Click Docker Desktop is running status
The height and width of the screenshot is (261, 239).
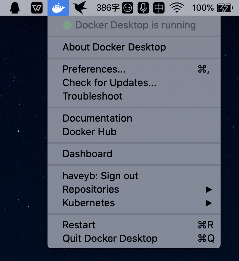134,25
